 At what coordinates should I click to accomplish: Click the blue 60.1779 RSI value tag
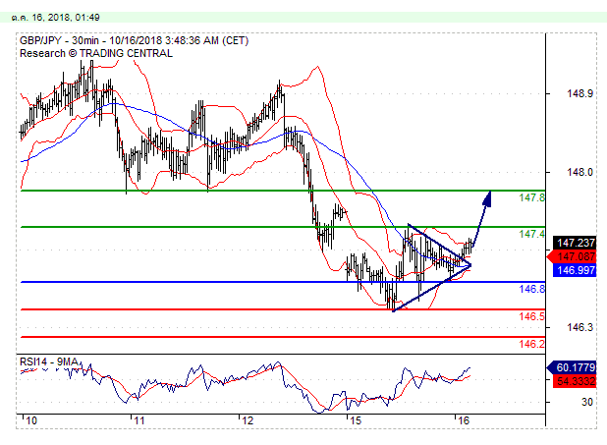(x=572, y=367)
